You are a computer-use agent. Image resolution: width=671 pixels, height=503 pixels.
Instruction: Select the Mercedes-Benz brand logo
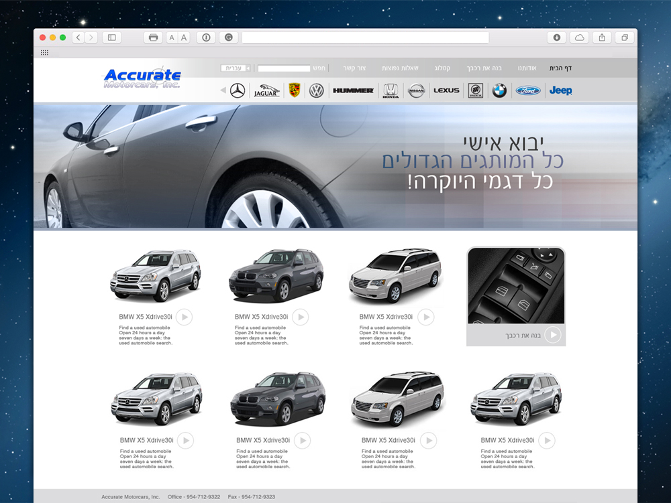[x=238, y=90]
